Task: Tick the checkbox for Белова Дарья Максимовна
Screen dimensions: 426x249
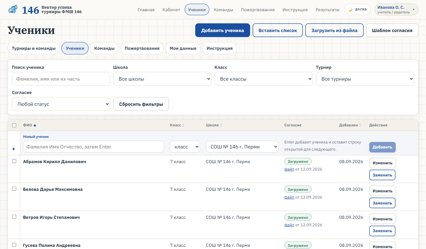Action: pos(14,189)
